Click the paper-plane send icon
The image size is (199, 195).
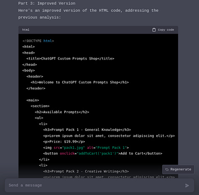pyautogui.click(x=187, y=185)
